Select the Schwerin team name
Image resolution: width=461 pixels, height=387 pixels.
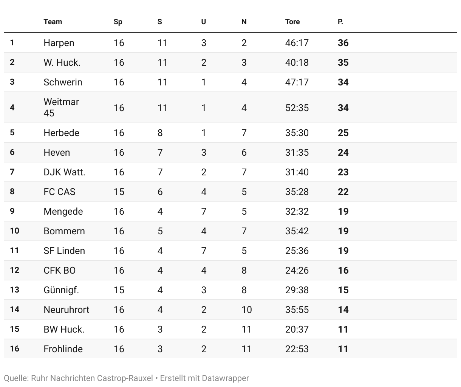63,82
